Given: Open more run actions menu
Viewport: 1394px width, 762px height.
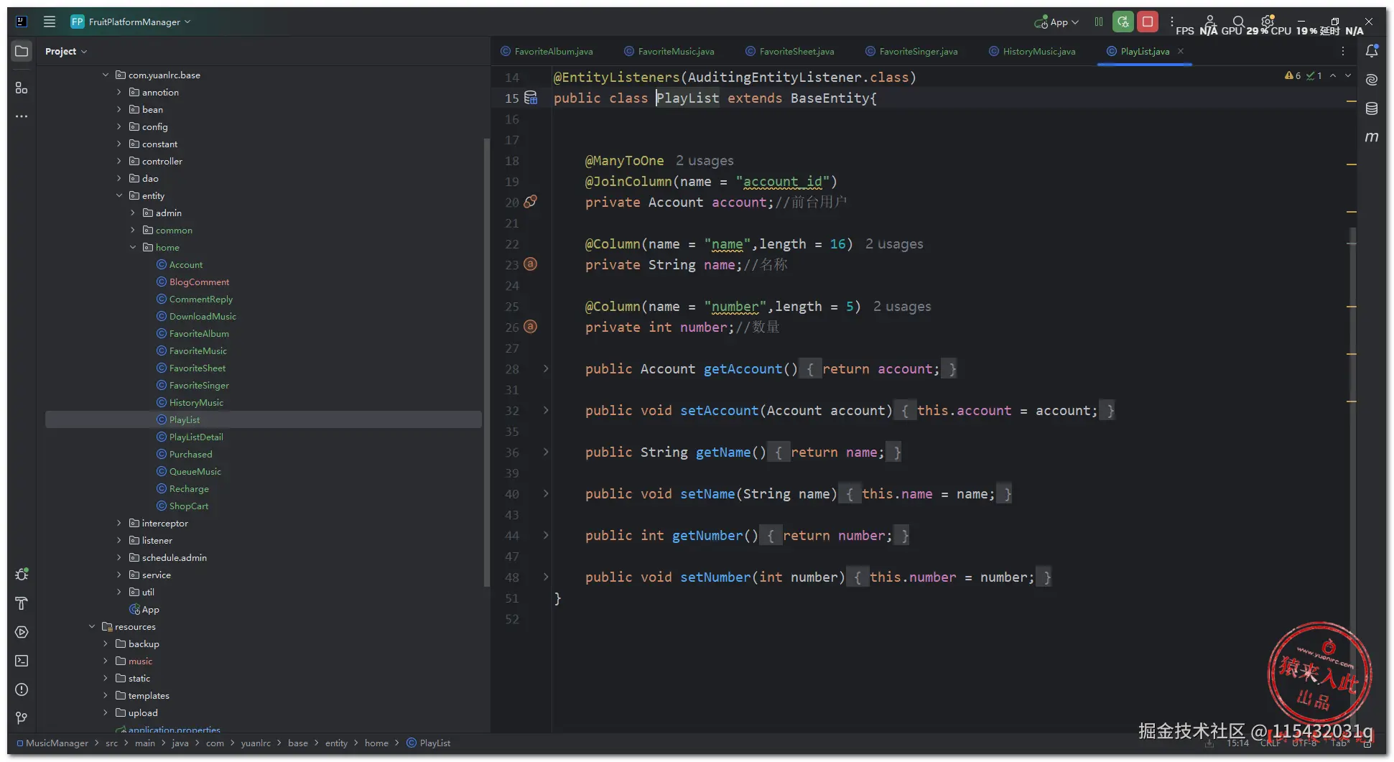Looking at the screenshot, I should (x=1172, y=22).
